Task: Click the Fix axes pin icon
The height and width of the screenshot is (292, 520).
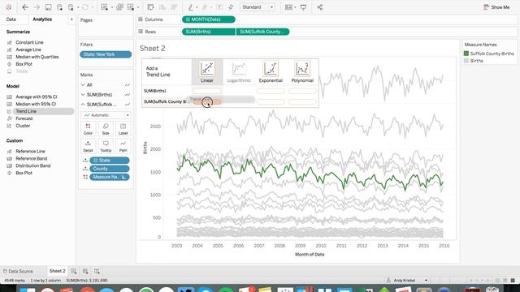Action: point(231,7)
